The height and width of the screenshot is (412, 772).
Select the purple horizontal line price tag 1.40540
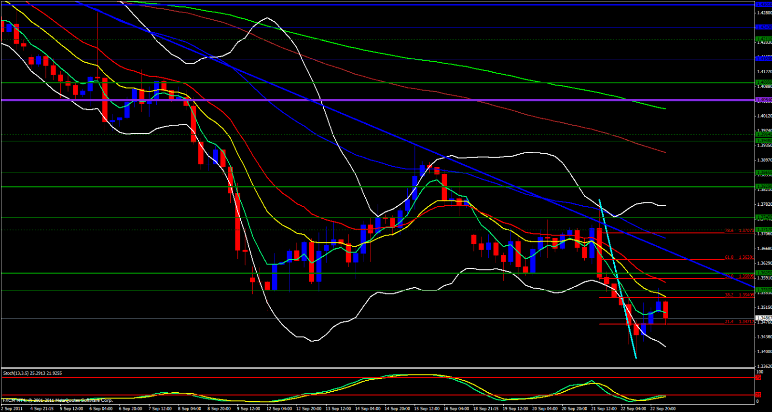pos(764,100)
